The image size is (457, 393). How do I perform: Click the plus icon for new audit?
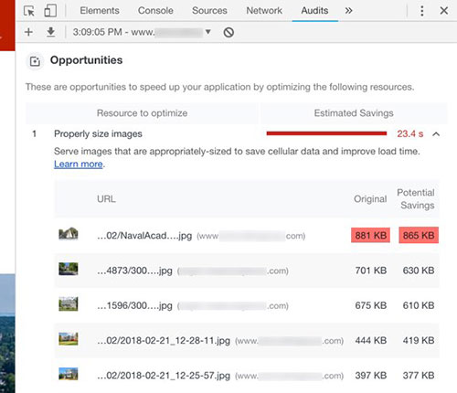click(28, 32)
